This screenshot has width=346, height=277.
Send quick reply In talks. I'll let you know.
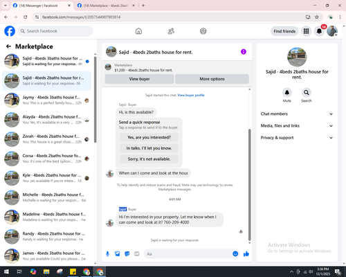(149, 148)
